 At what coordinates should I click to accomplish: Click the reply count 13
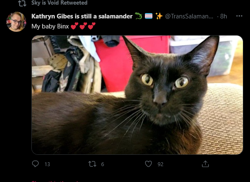click(47, 164)
